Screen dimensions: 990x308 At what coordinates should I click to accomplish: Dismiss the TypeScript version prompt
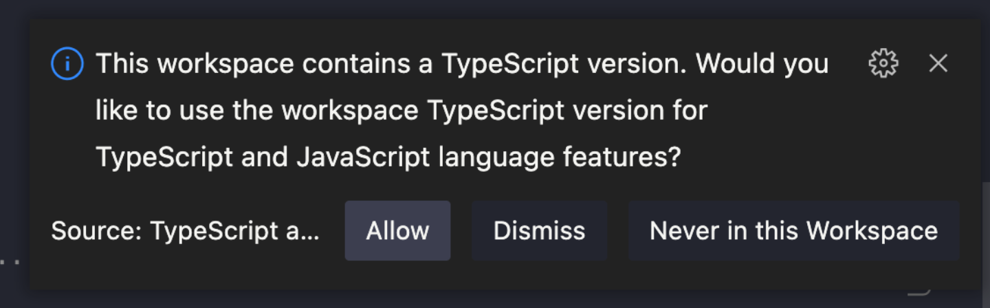coord(539,230)
